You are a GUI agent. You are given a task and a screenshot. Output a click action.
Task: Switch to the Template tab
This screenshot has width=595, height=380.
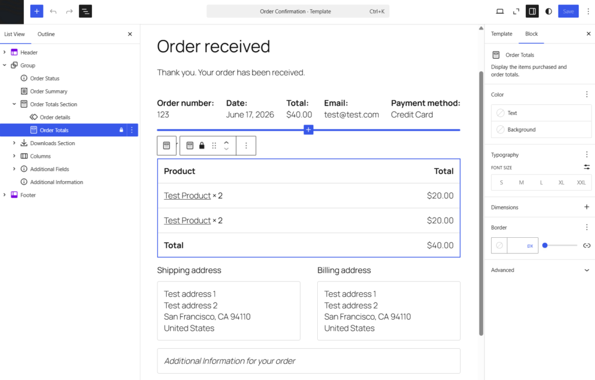coord(501,34)
